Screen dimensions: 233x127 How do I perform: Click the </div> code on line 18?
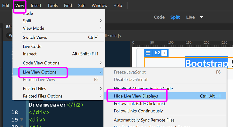click(x=39, y=112)
